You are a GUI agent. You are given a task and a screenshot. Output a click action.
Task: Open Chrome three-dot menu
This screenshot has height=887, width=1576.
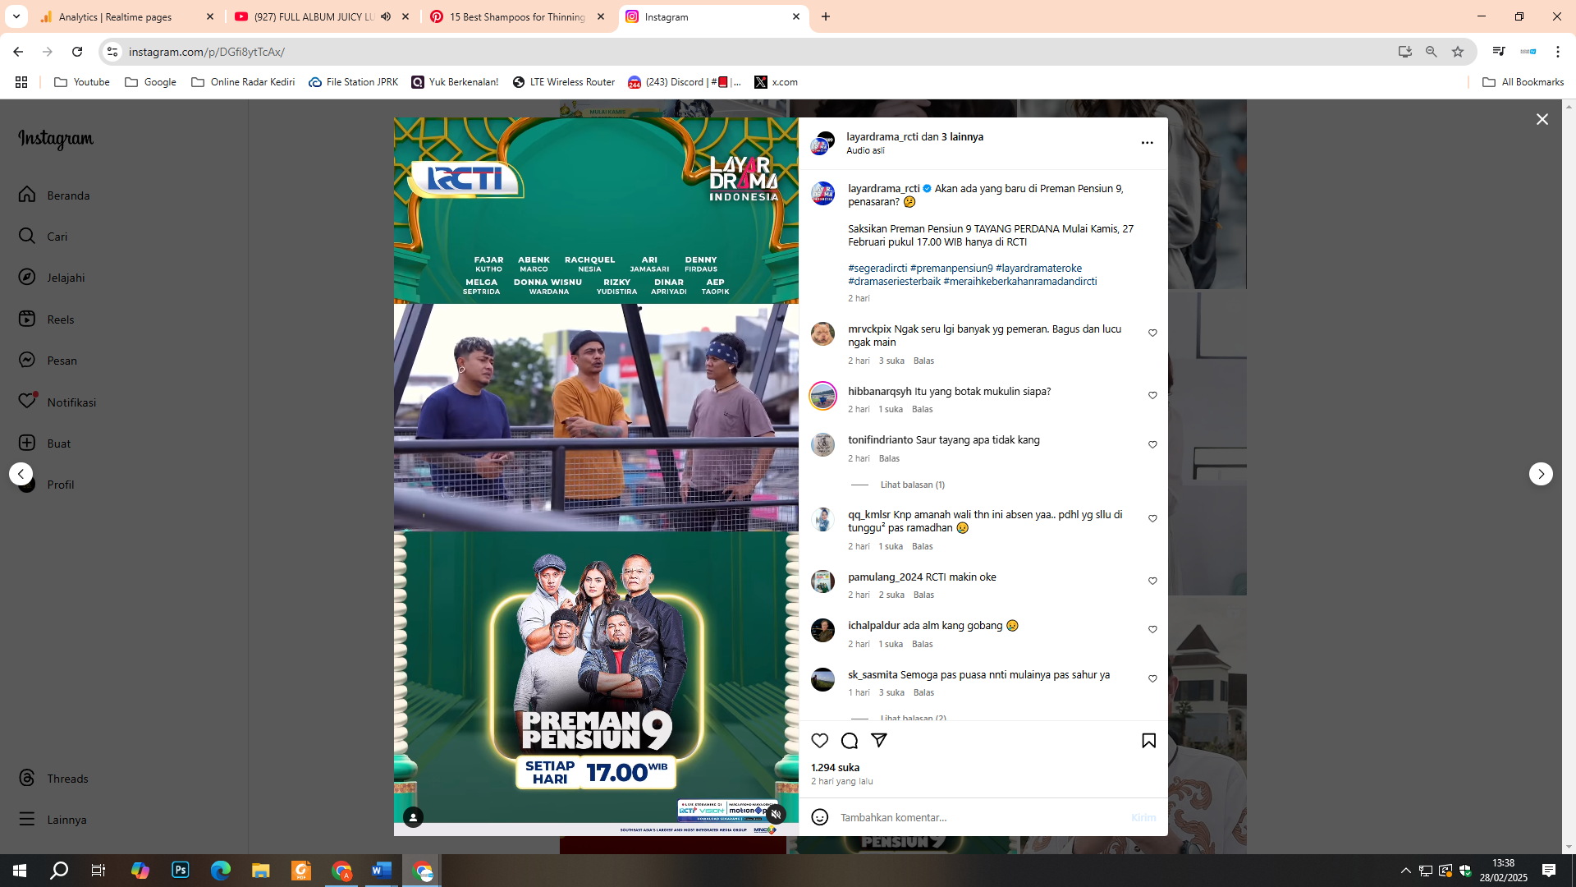tap(1558, 52)
